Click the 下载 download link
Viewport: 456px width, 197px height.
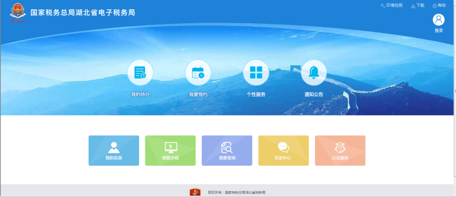418,5
